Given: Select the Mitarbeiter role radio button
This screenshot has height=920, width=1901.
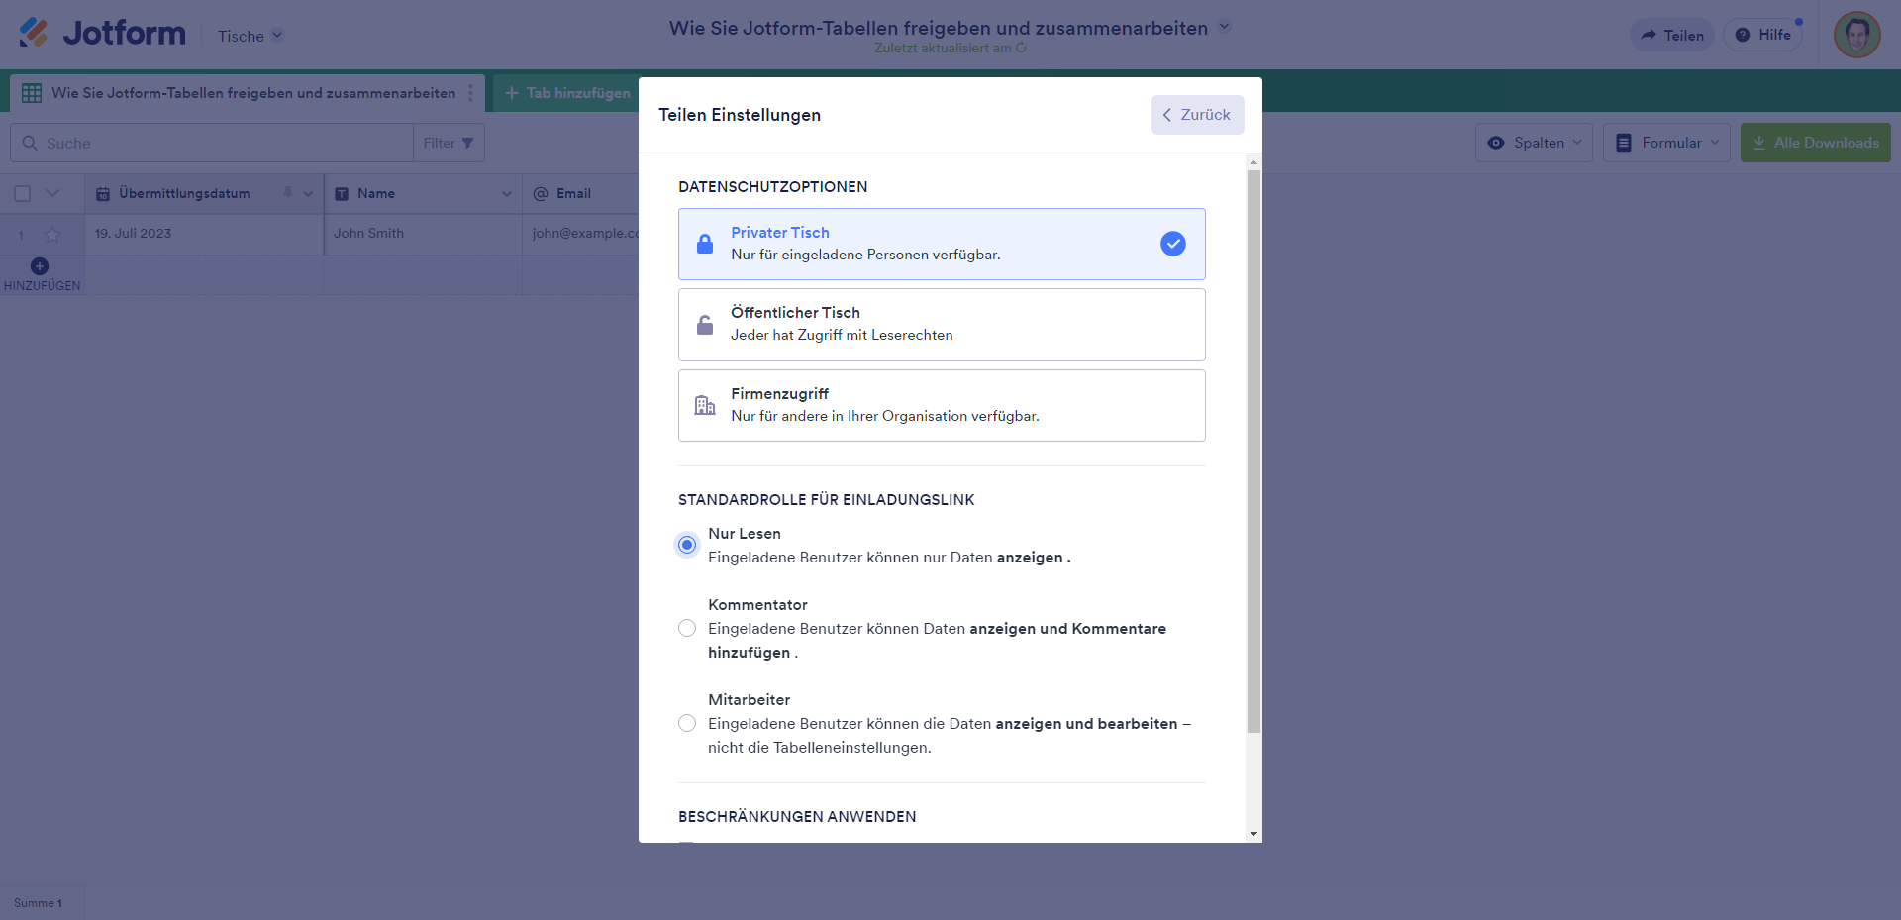Looking at the screenshot, I should click(687, 723).
